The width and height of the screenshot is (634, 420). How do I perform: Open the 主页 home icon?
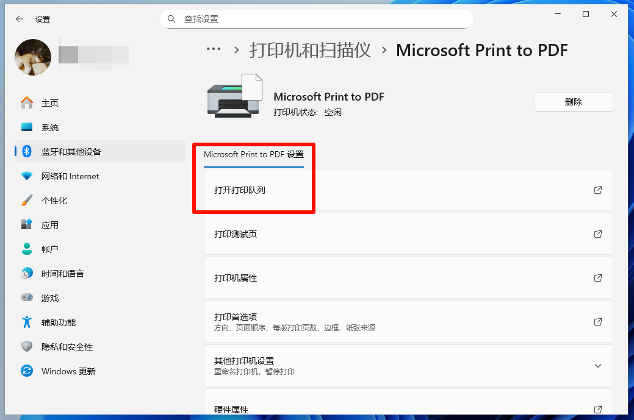(27, 102)
